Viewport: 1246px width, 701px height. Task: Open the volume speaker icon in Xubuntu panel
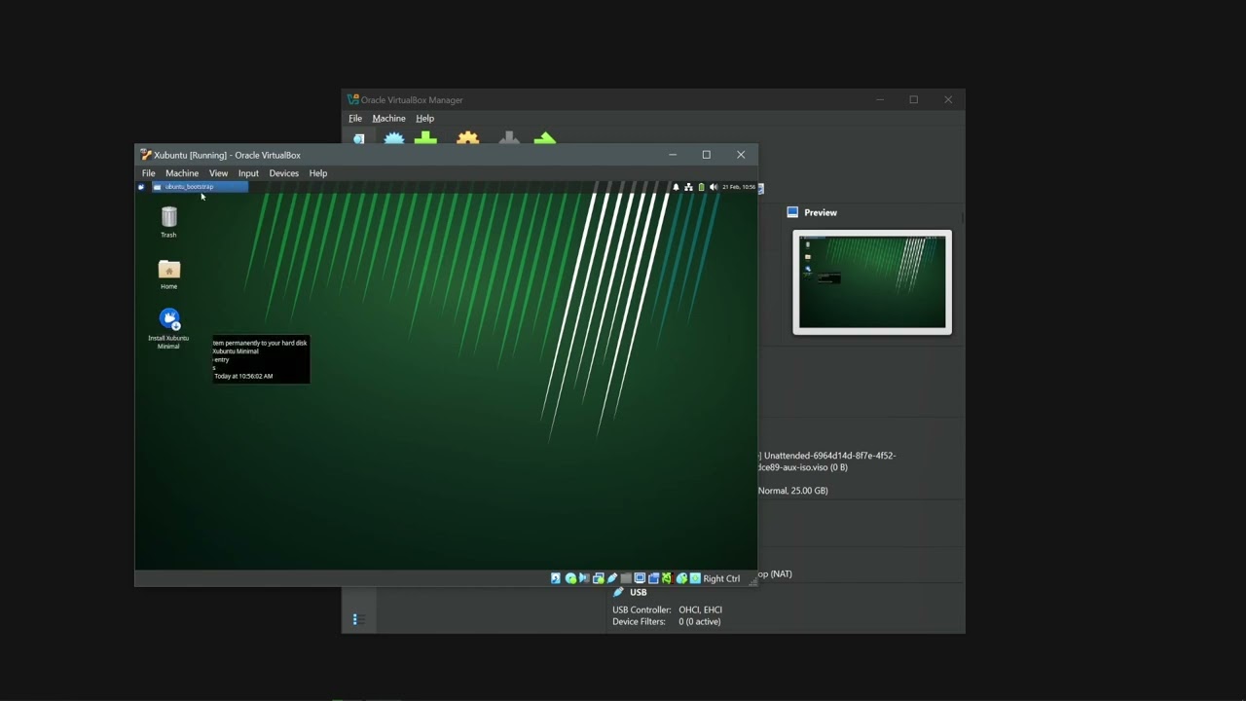pos(714,187)
